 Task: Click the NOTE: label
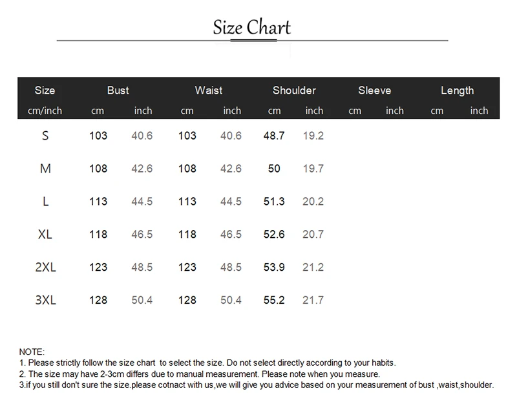pyautogui.click(x=32, y=352)
